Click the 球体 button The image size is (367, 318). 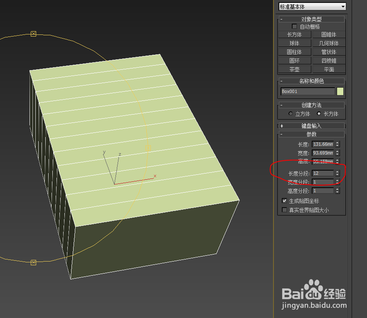(x=294, y=43)
